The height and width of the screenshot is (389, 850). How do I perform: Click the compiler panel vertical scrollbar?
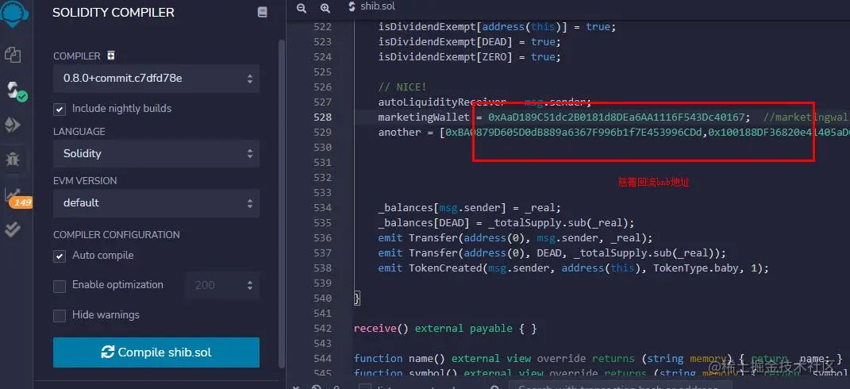click(x=281, y=203)
